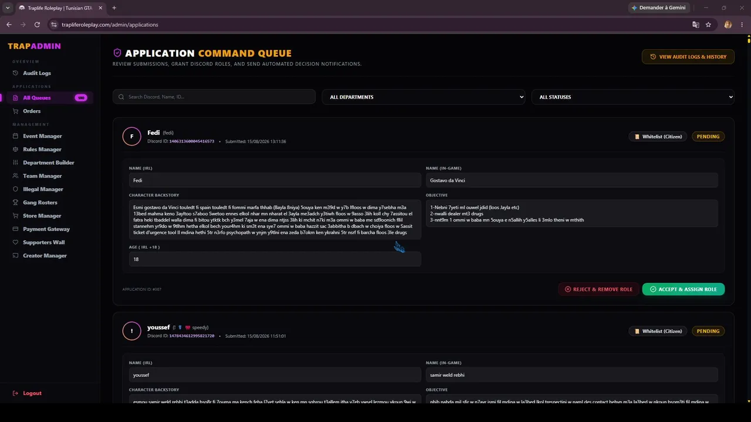Click Fedi's avatar circle
Screen dimensions: 751x422
point(131,137)
